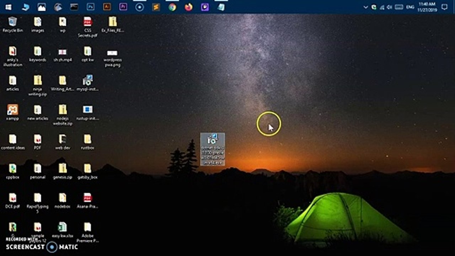455x256 pixels.
Task: Select the nodebox folder icon
Action: pyautogui.click(x=63, y=201)
